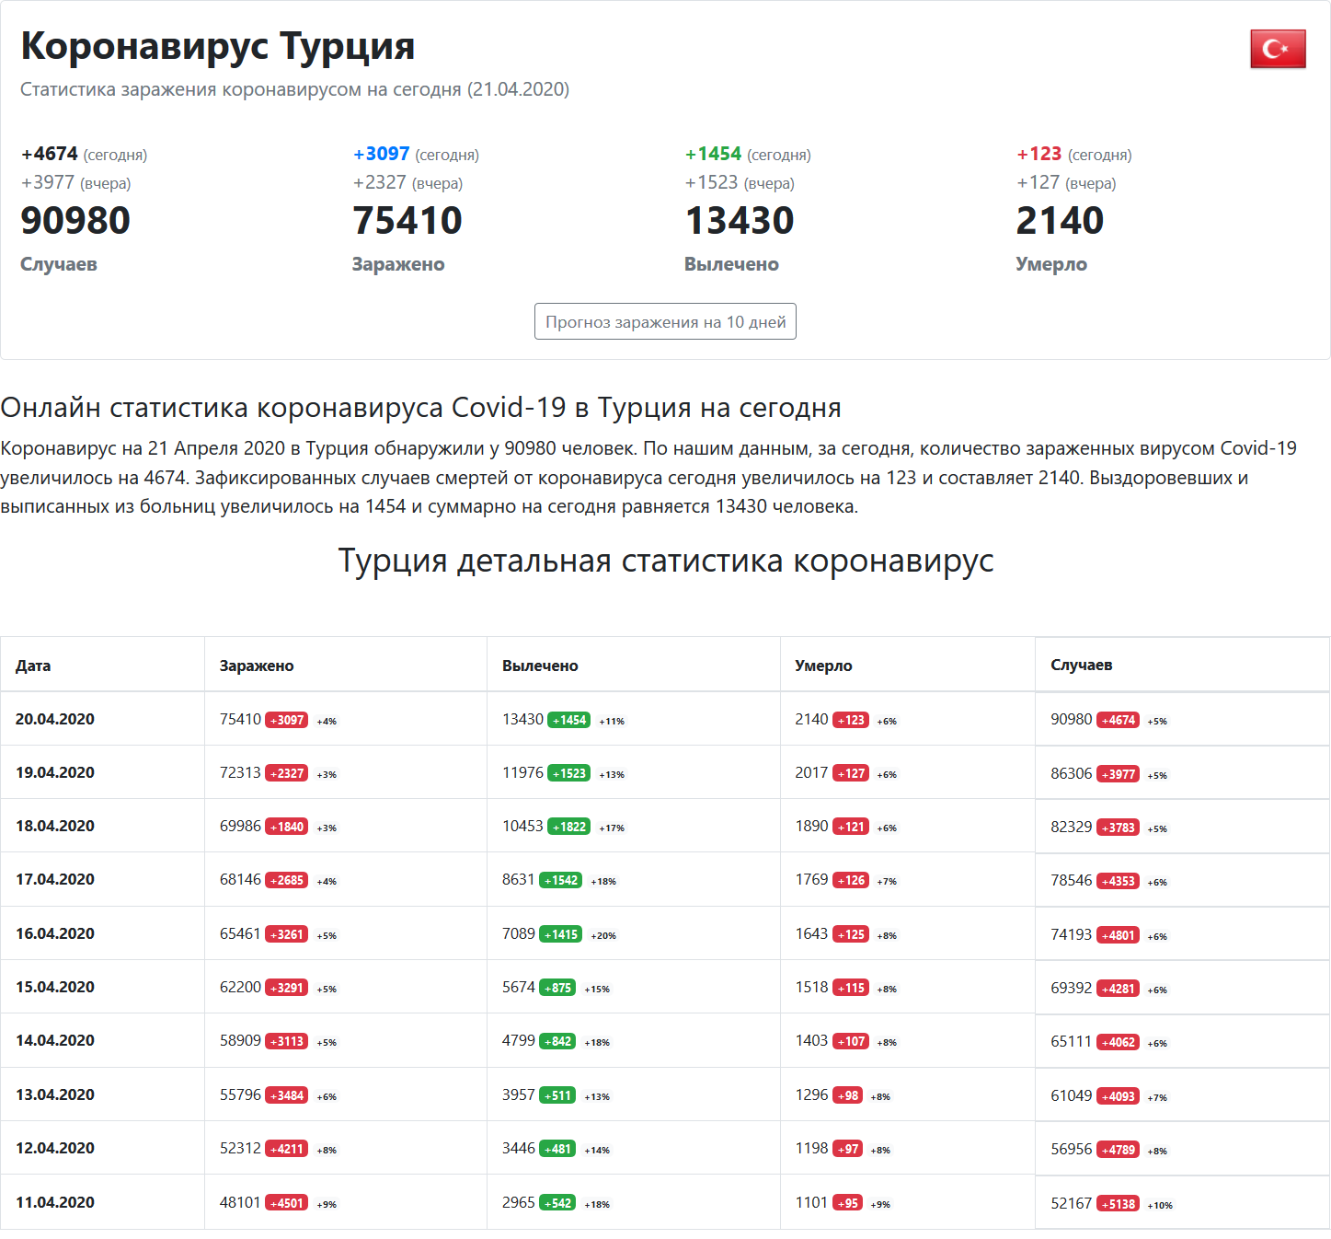Open the 10-day infection forecast button
Viewport: 1331px width, 1239px height.
tap(665, 321)
